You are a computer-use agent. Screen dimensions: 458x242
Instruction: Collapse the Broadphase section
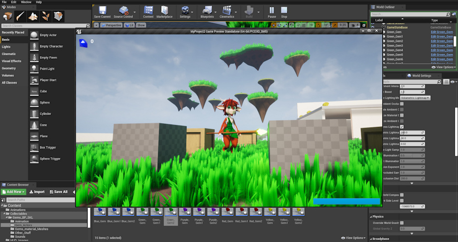pos(371,239)
